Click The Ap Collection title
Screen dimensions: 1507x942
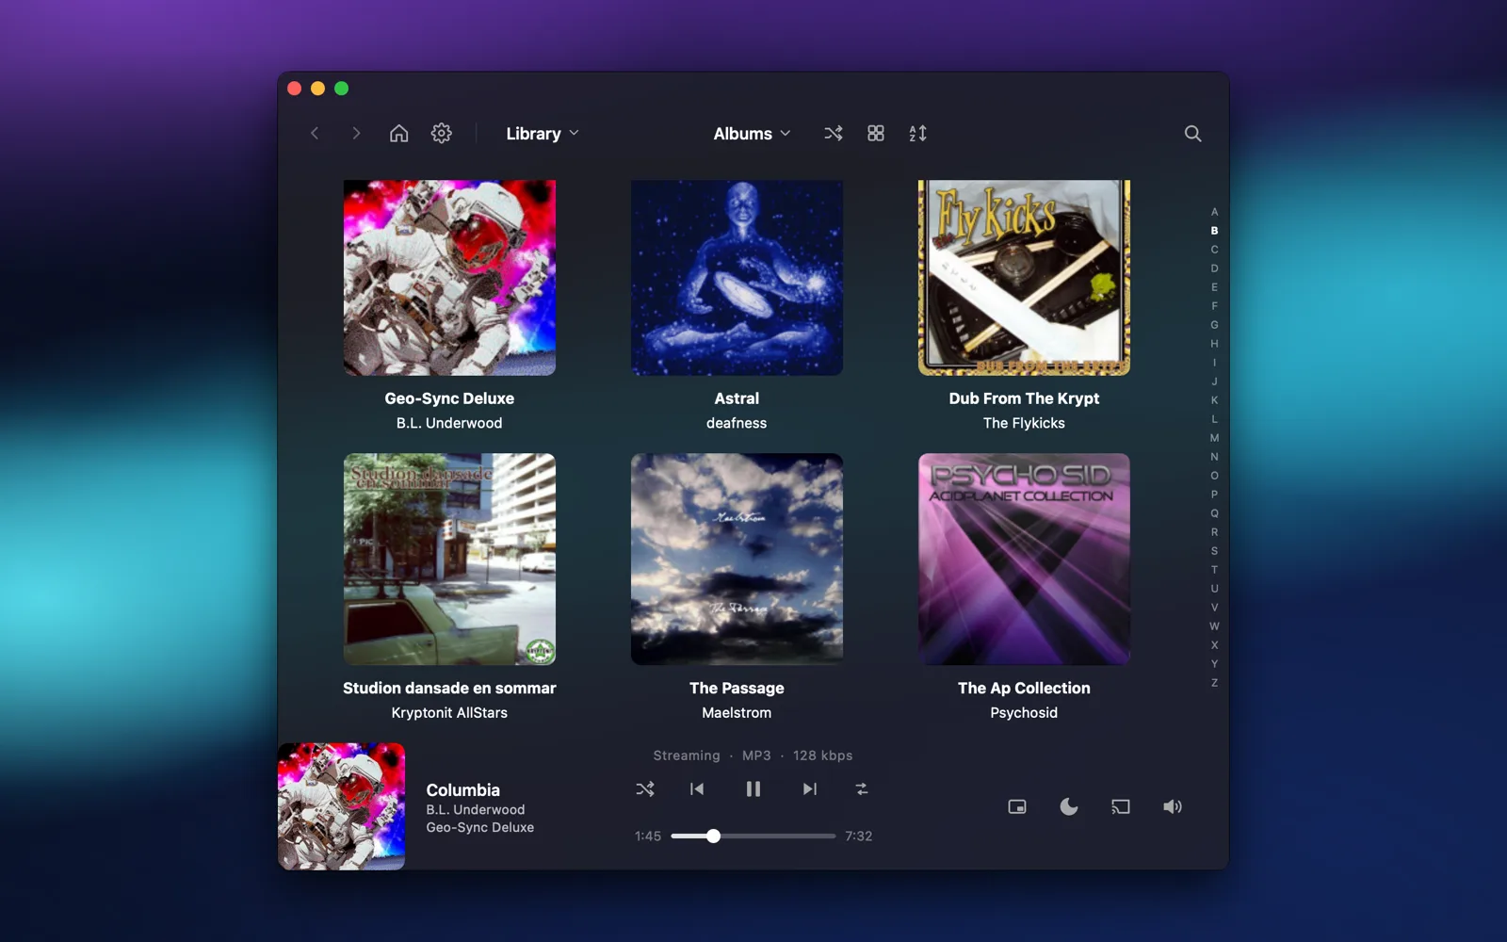point(1024,689)
